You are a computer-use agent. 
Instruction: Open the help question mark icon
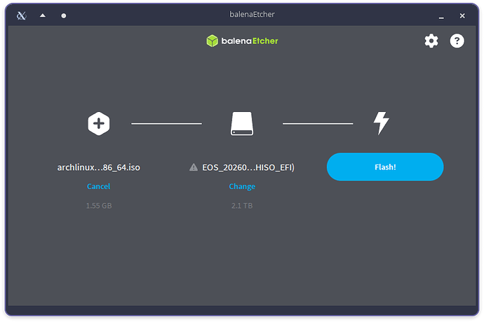pos(457,41)
